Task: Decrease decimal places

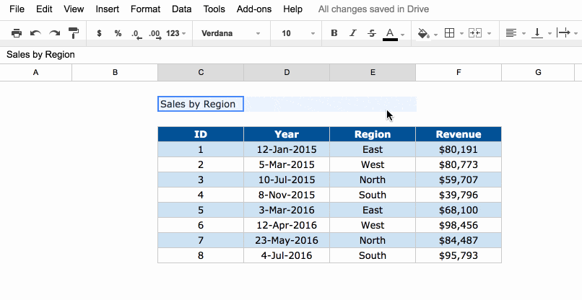Action: tap(136, 33)
